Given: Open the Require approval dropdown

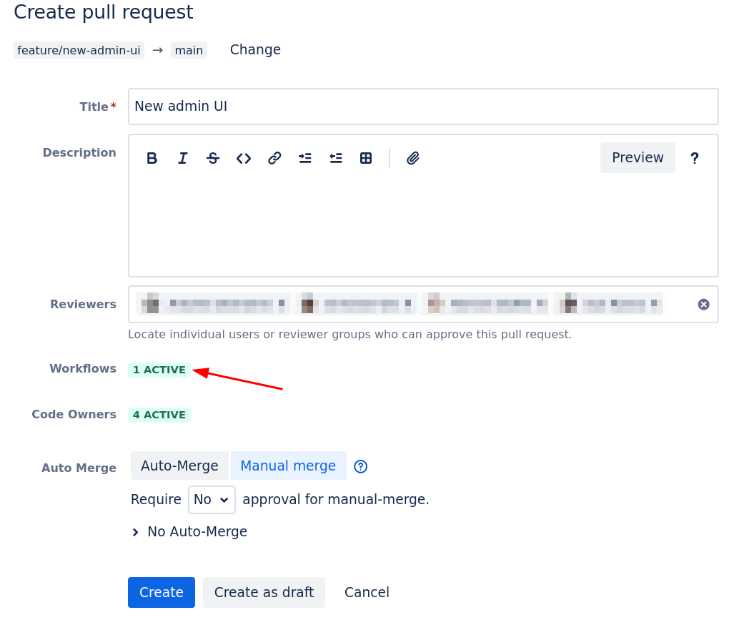Looking at the screenshot, I should tap(212, 499).
